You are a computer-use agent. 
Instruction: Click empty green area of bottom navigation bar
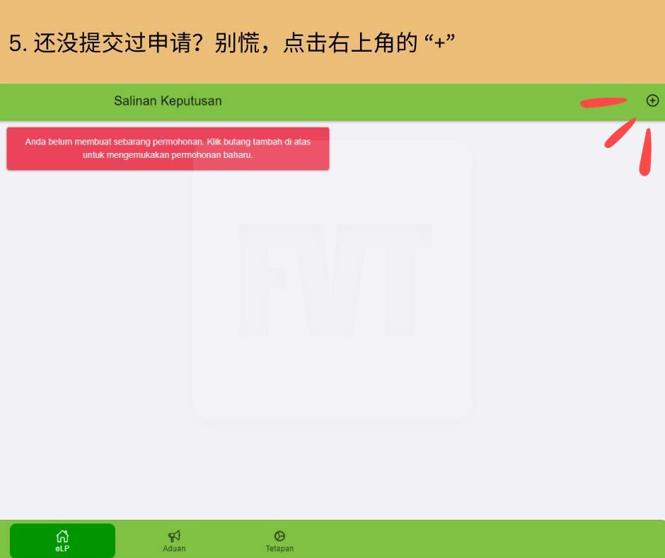481,540
